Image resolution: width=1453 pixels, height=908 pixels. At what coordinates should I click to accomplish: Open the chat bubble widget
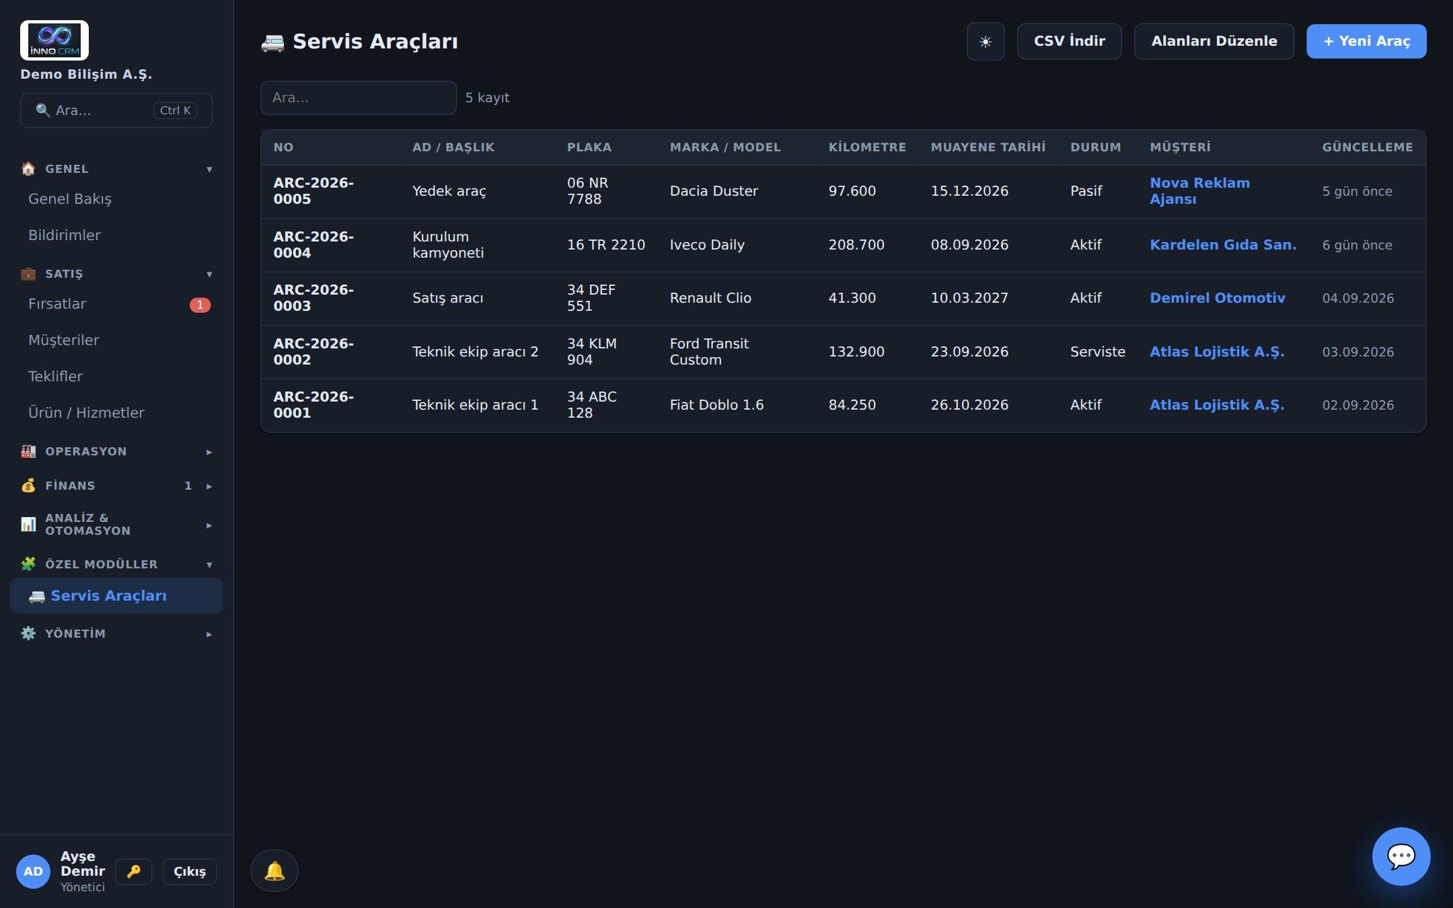[x=1401, y=856]
